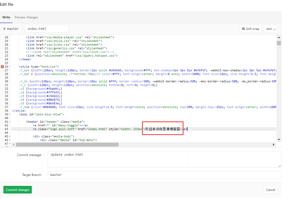The height and width of the screenshot is (199, 288).
Task: Click the Commit changes button
Action: click(x=17, y=190)
